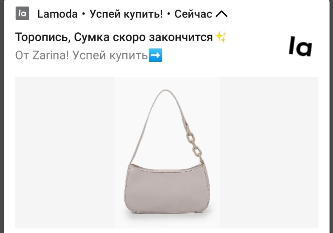Tap the sparkles emoji after the title
The height and width of the screenshot is (233, 333).
[221, 37]
